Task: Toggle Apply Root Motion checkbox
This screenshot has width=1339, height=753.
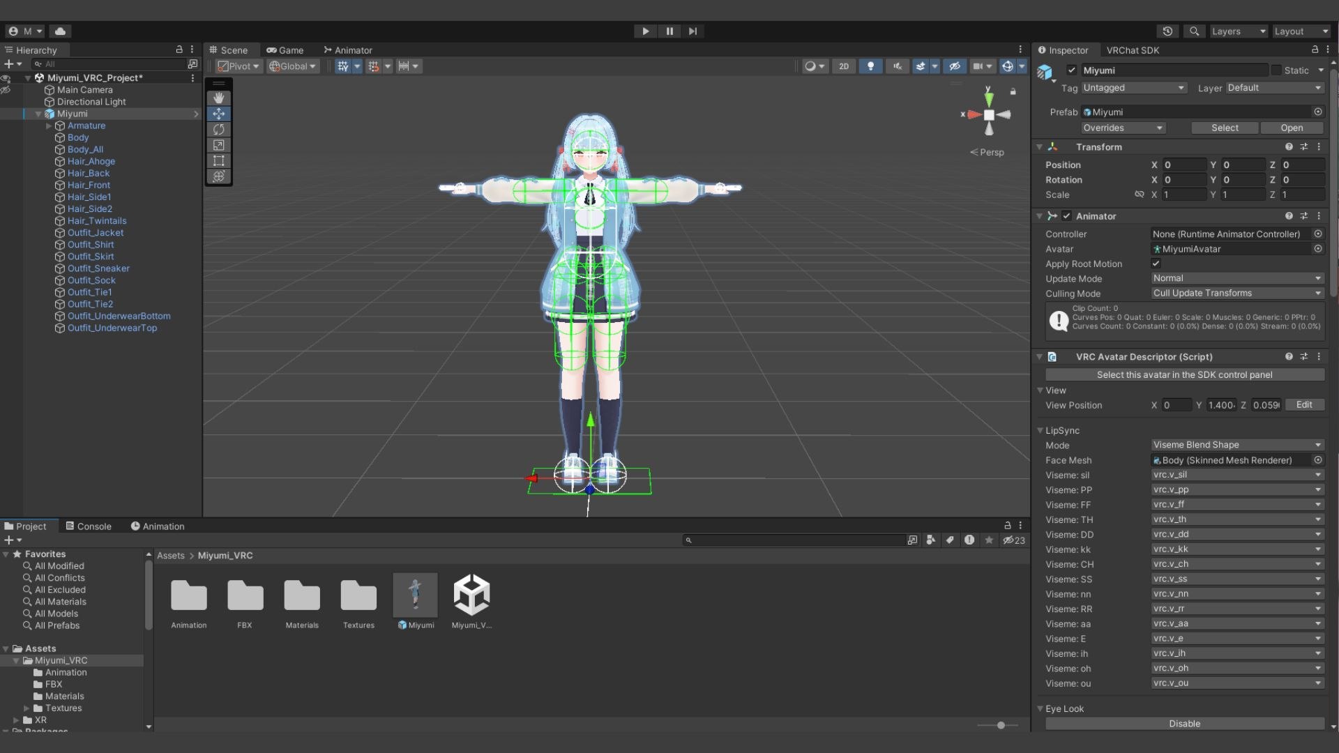Action: [1156, 264]
